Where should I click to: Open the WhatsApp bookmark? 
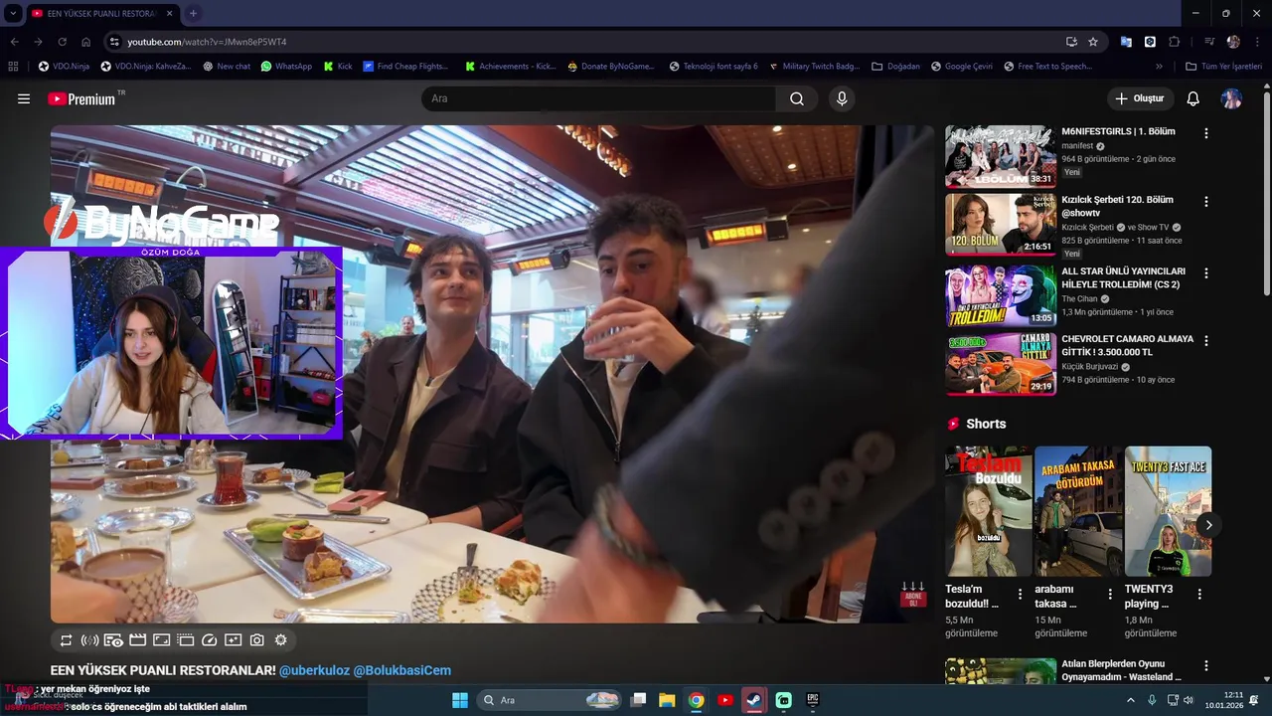(286, 67)
